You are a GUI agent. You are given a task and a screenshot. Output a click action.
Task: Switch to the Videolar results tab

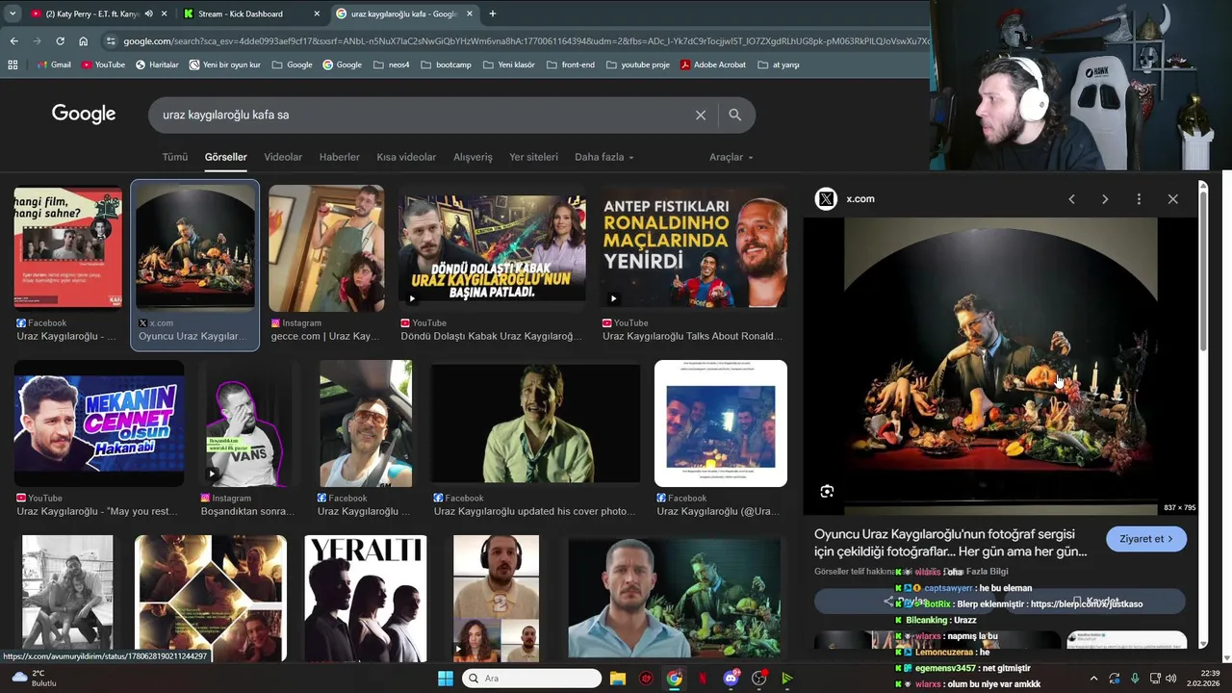tap(283, 157)
